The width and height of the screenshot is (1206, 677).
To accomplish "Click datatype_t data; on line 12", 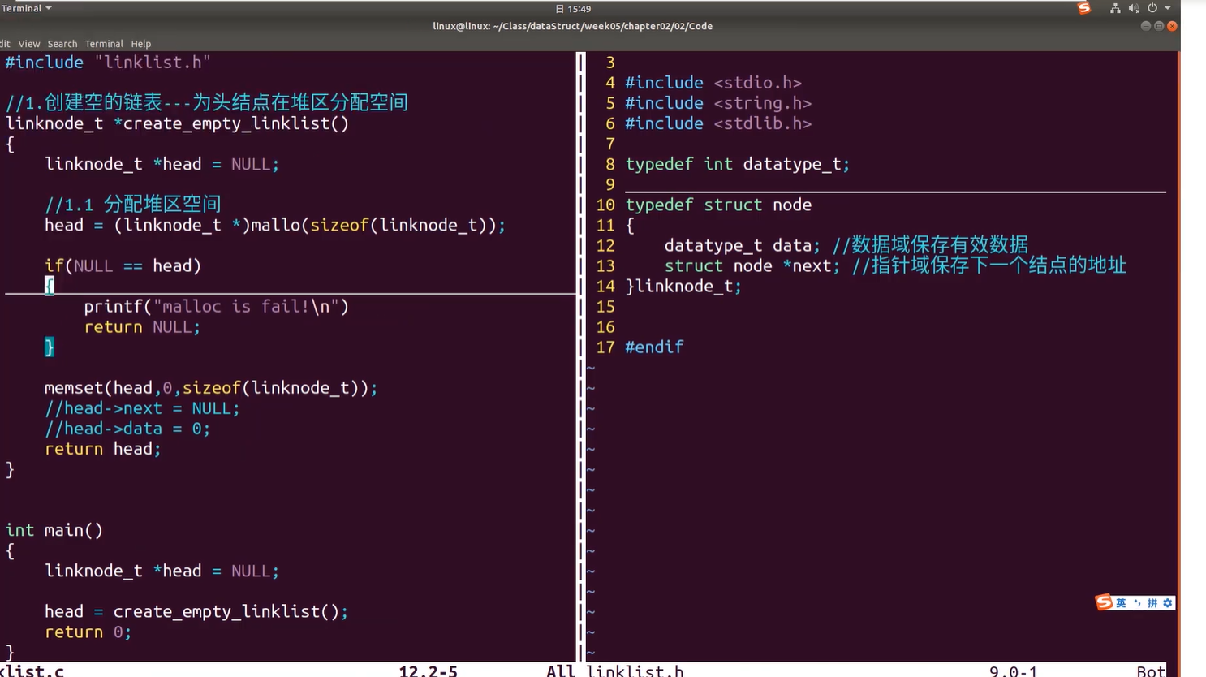I will pyautogui.click(x=743, y=245).
